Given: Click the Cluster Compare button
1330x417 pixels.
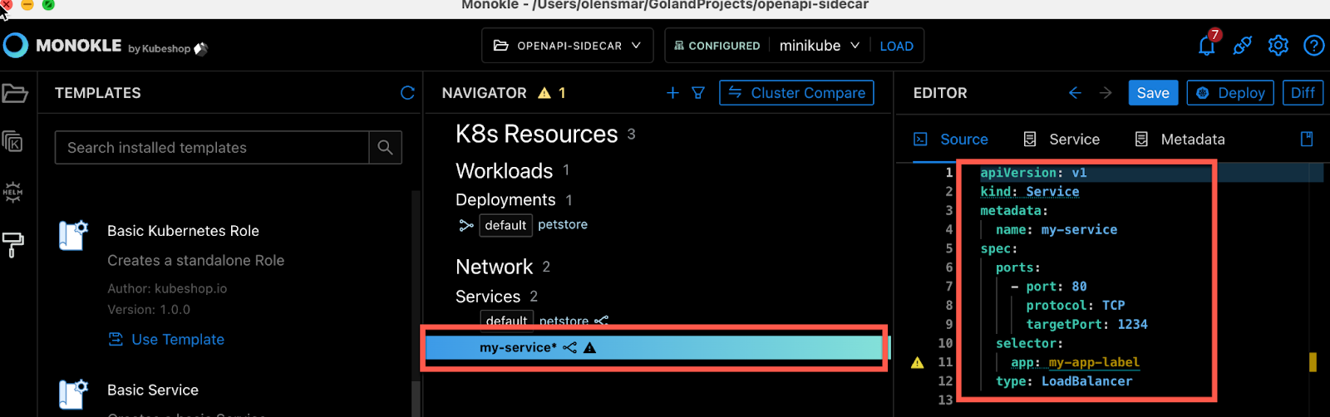Looking at the screenshot, I should point(796,93).
